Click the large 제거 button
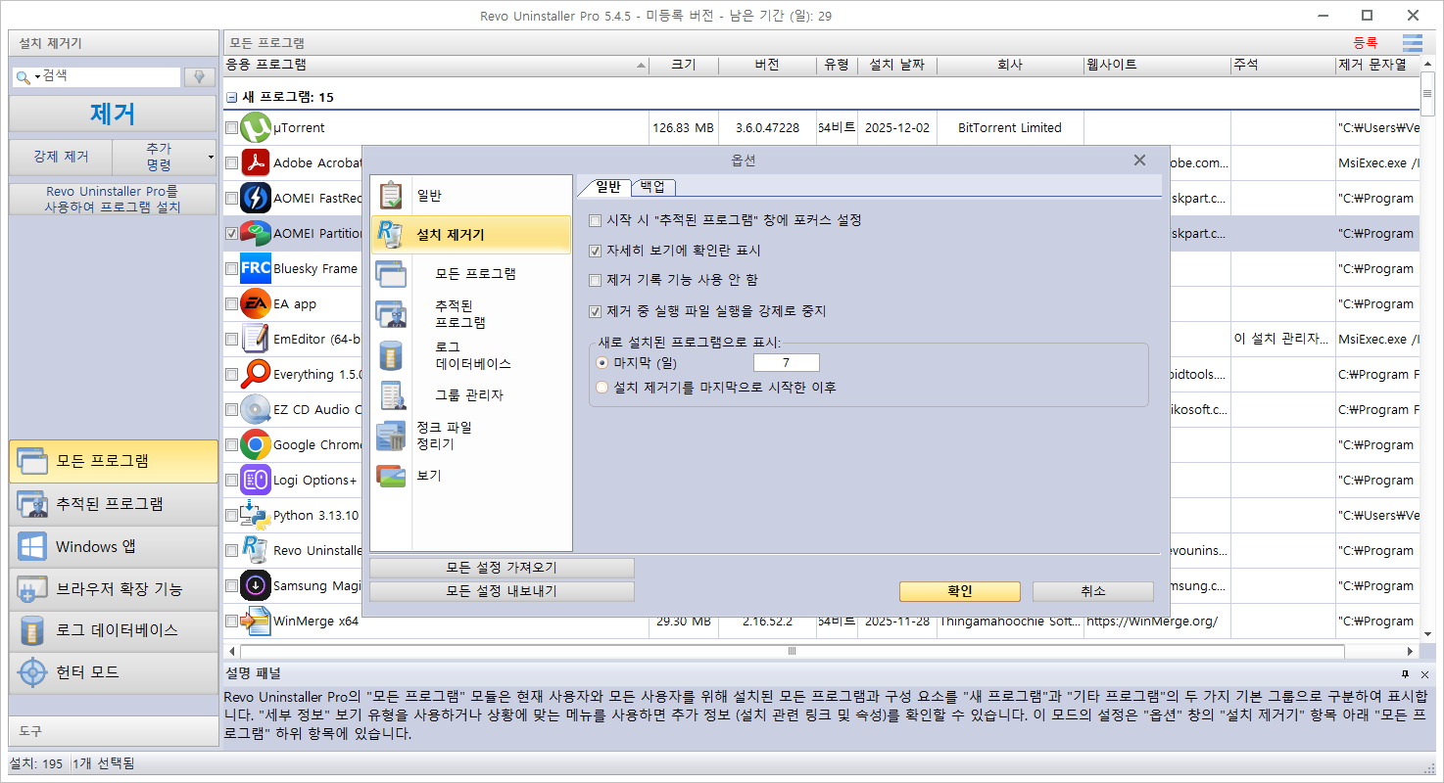Viewport: 1444px width, 783px height. [113, 114]
